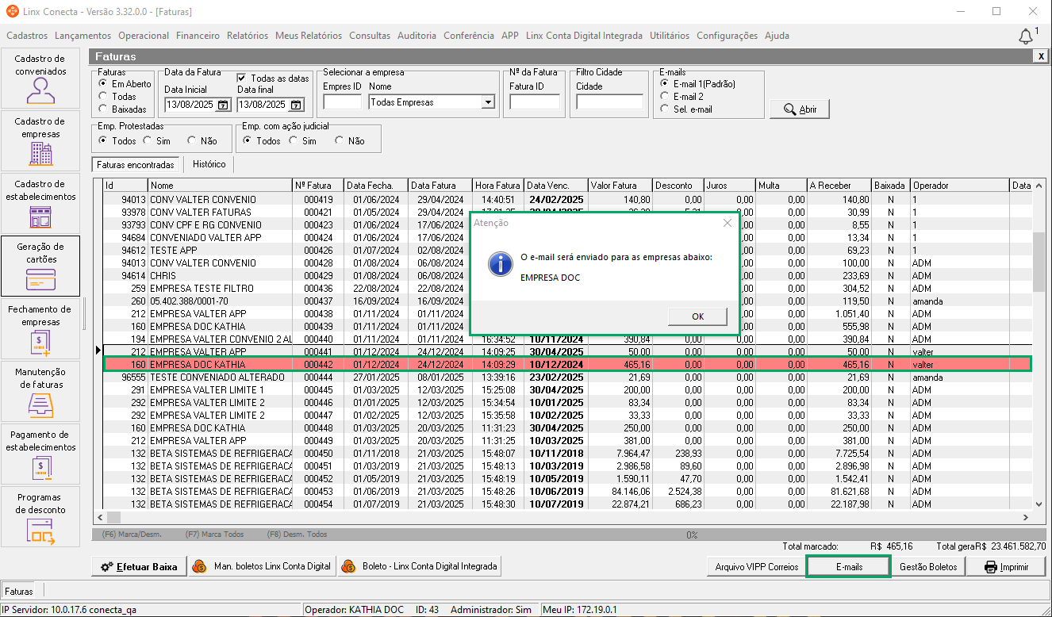1052x617 pixels.
Task: Click OK in the Atenção dialog
Action: click(697, 316)
